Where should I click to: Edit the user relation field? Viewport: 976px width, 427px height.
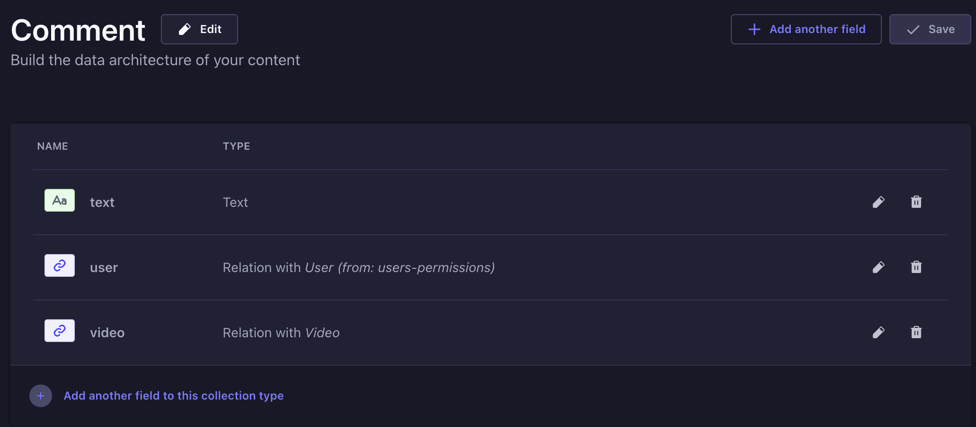(x=878, y=267)
